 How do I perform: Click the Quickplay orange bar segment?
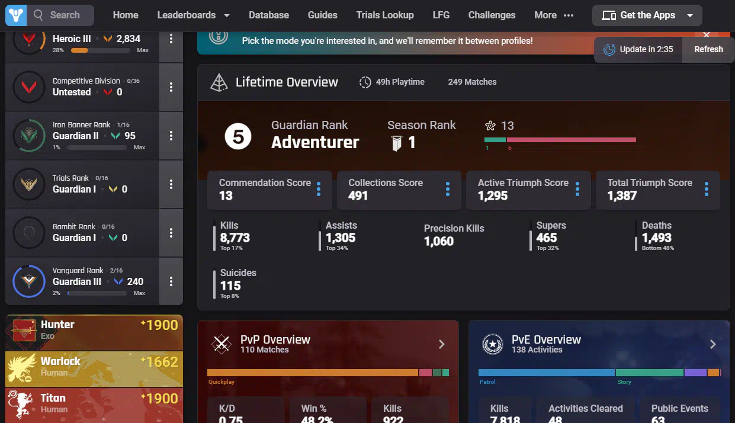pyautogui.click(x=313, y=373)
